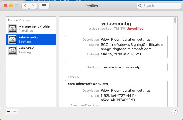Select the Management Profile icon
The height and width of the screenshot is (120, 183).
(12, 29)
